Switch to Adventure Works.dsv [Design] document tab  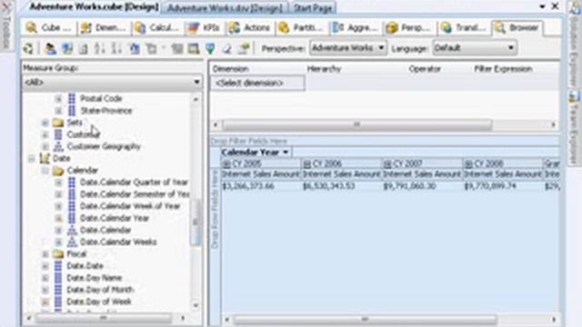pyautogui.click(x=225, y=8)
